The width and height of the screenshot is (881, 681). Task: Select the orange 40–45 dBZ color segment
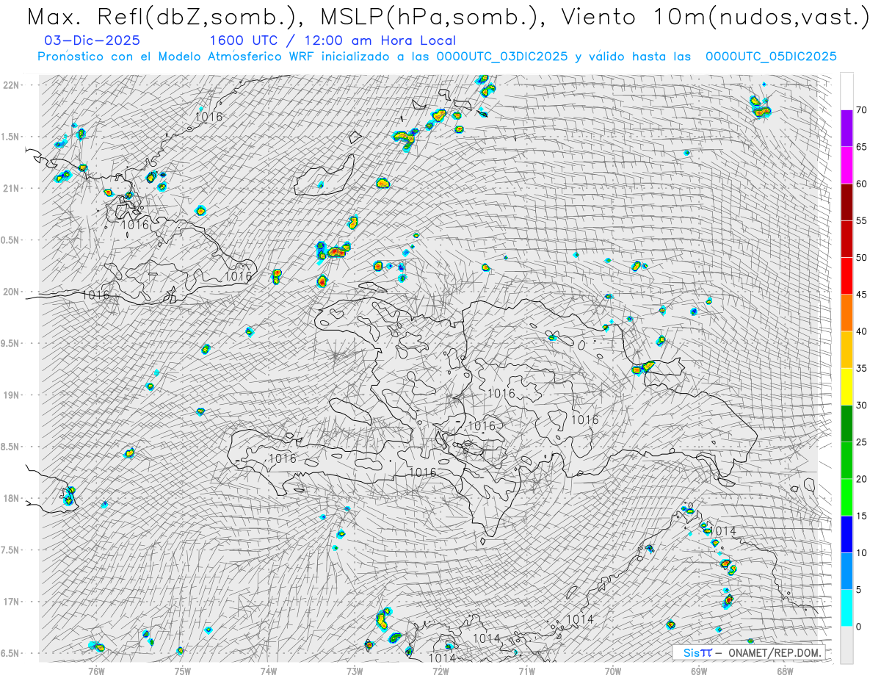tap(846, 313)
